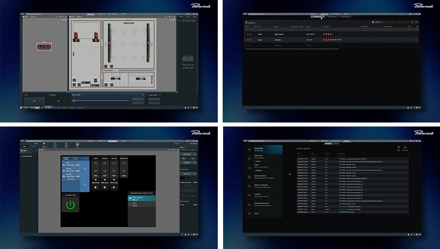
Task: Open Inputs icon in Health sidebar
Action: 249,167
